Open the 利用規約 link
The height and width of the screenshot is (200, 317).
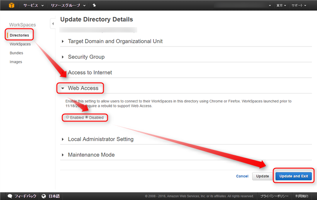[302, 196]
